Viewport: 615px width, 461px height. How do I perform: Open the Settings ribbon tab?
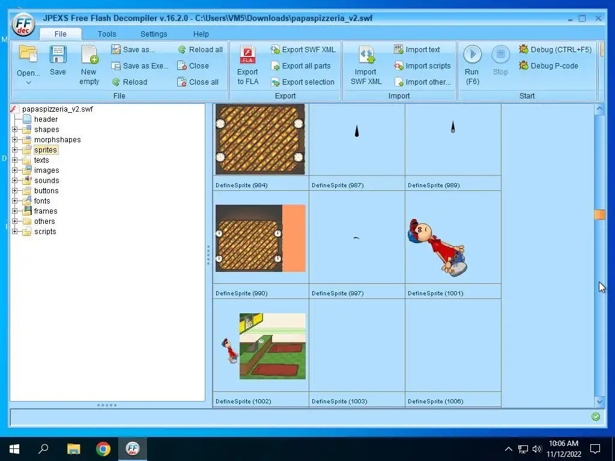(x=154, y=34)
